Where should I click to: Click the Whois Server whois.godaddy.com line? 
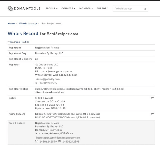coord(56,75)
